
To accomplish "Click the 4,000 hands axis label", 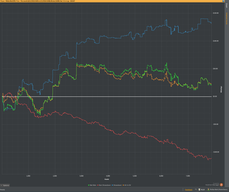I will (x=108, y=176).
